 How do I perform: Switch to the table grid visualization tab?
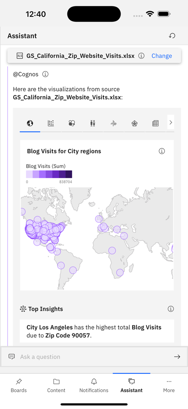point(155,123)
